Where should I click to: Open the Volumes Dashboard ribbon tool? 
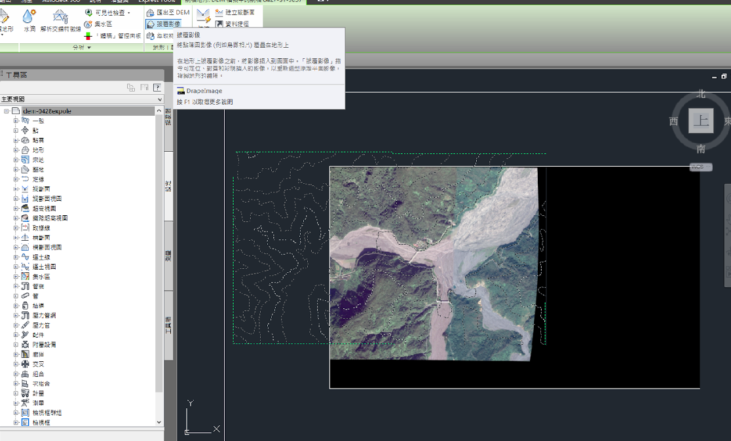point(113,35)
